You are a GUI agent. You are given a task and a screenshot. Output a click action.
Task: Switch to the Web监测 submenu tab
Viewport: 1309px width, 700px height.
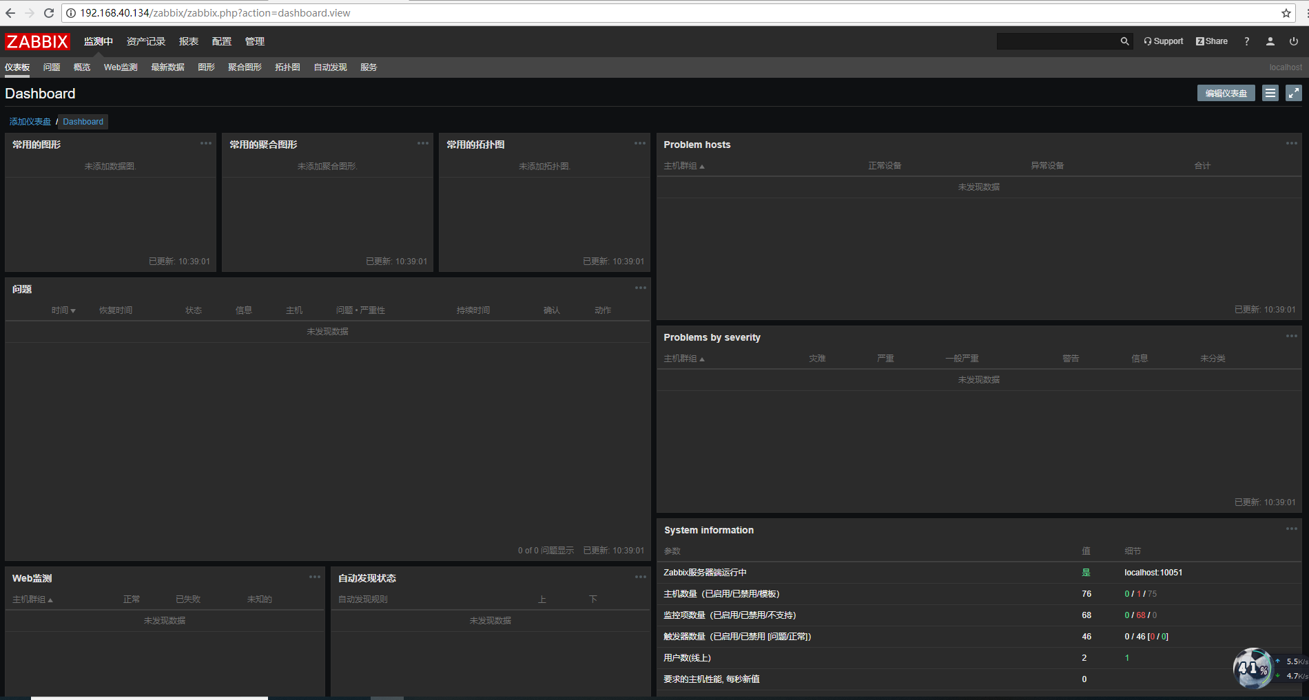pos(121,67)
